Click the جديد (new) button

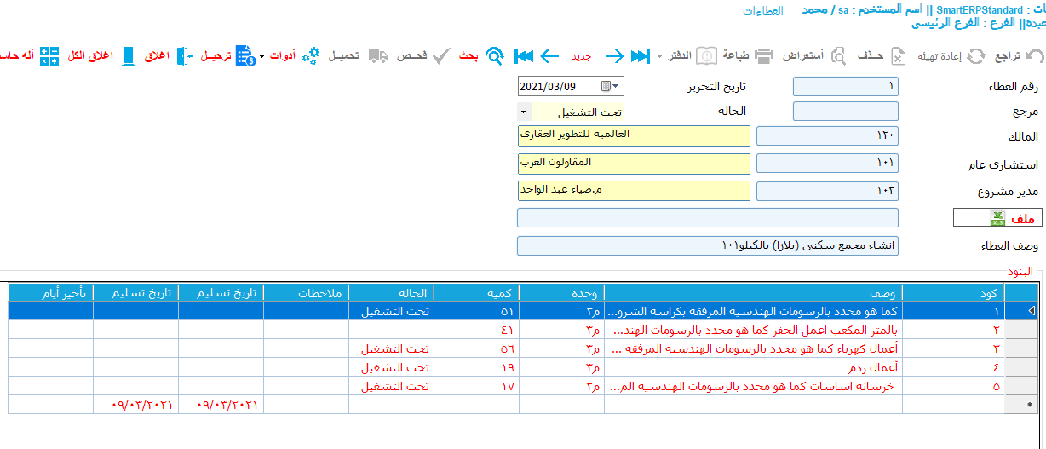pyautogui.click(x=581, y=56)
